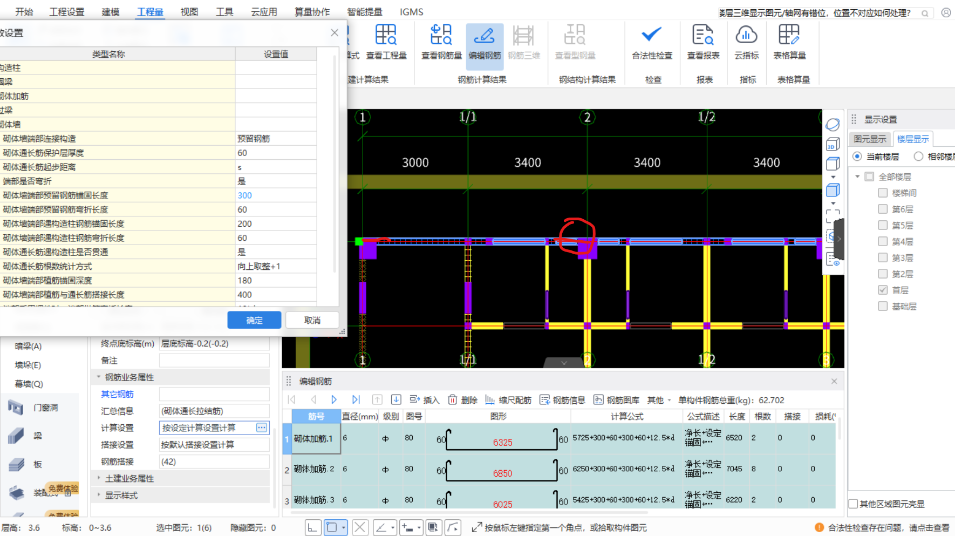
Task: Open the 视图 menu tab
Action: coord(189,12)
